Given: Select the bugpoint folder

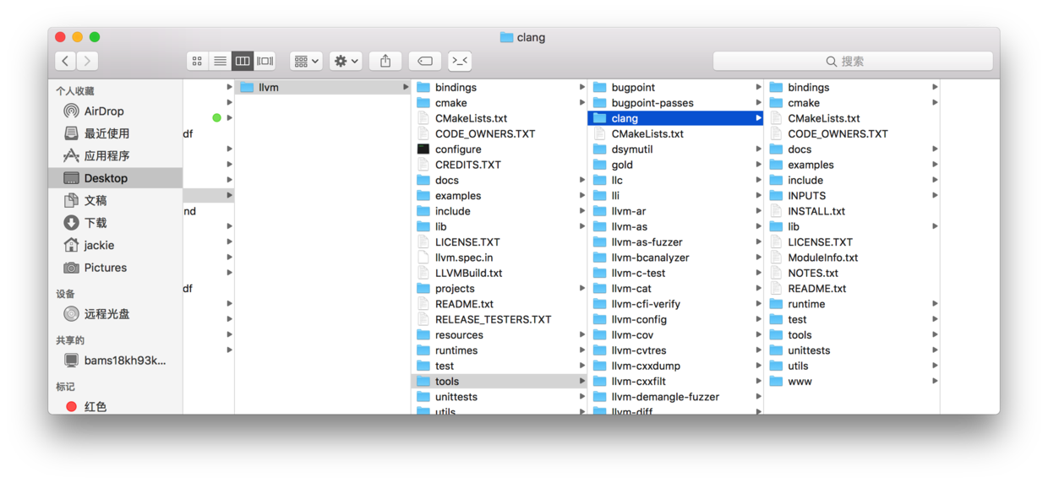Looking at the screenshot, I should pos(675,87).
